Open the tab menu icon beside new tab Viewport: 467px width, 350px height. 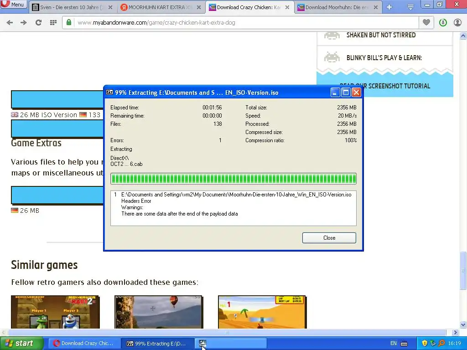tap(410, 7)
